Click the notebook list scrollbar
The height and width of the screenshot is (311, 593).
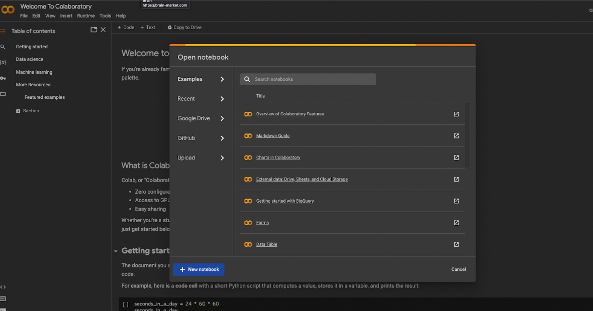coord(467,135)
